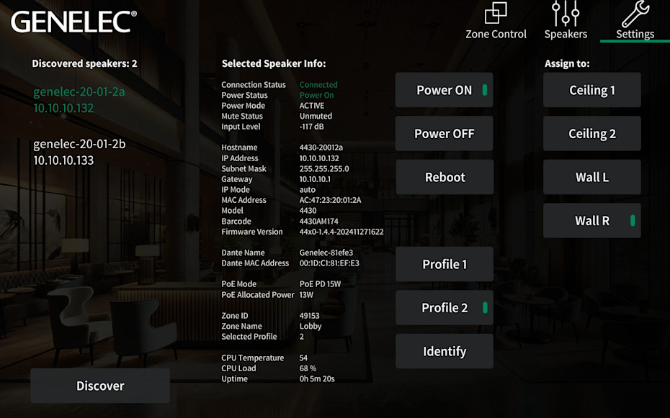
Task: Click the Dante MAC address 00:1D:C1:81:EF:E3
Action: [x=329, y=263]
